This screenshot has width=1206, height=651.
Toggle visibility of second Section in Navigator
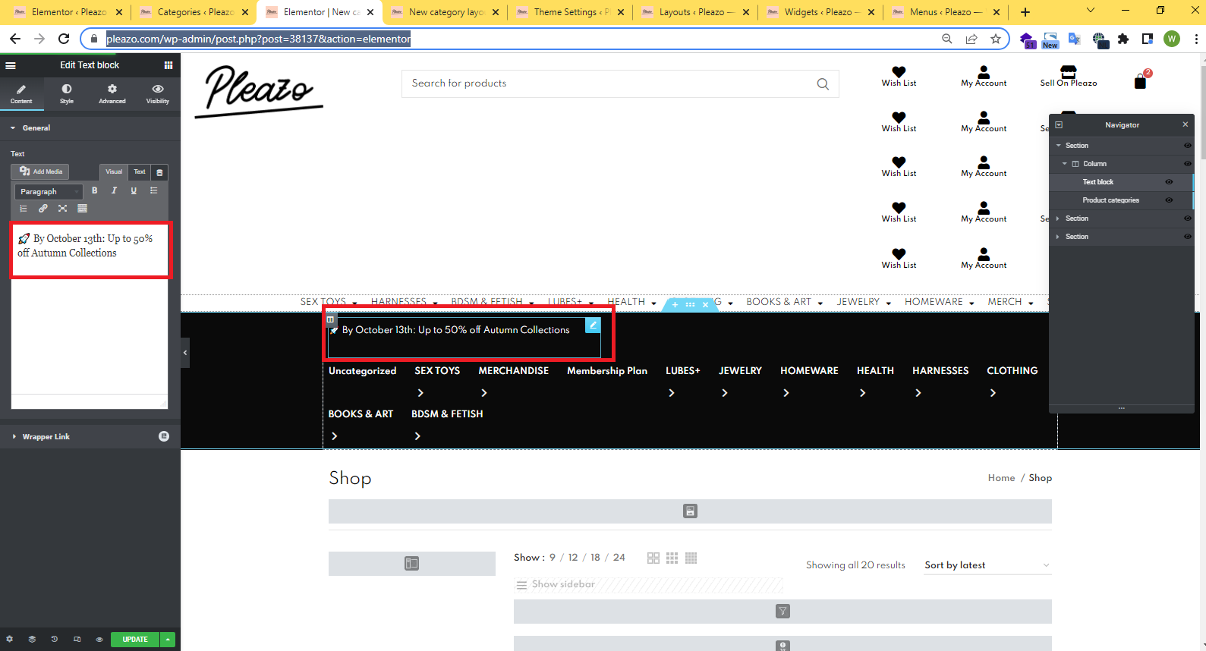(x=1188, y=219)
